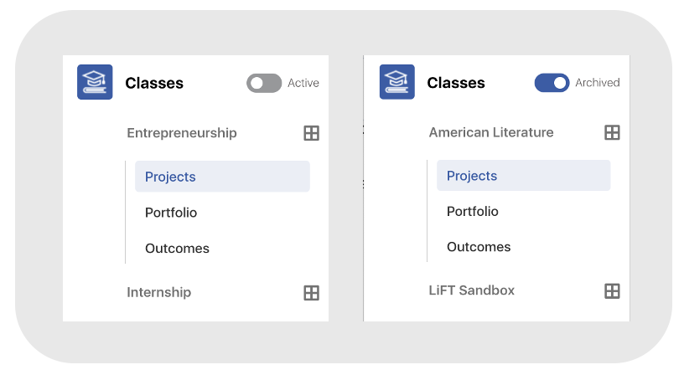Image resolution: width=684 pixels, height=375 pixels.
Task: Click the graduation cap icon in Archived panel
Action: [x=397, y=82]
